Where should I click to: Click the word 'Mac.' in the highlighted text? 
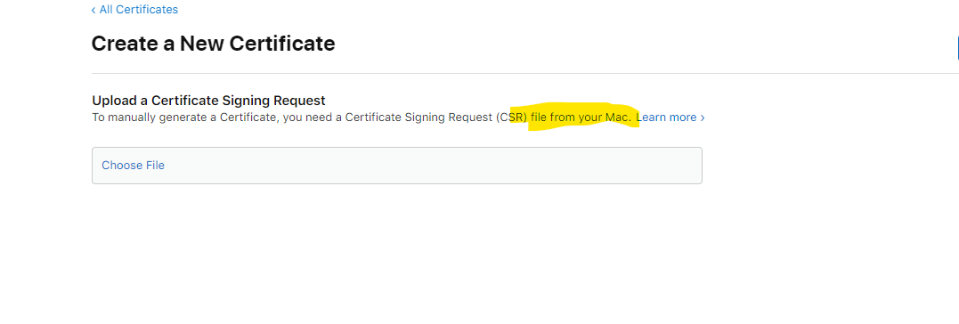(x=618, y=117)
